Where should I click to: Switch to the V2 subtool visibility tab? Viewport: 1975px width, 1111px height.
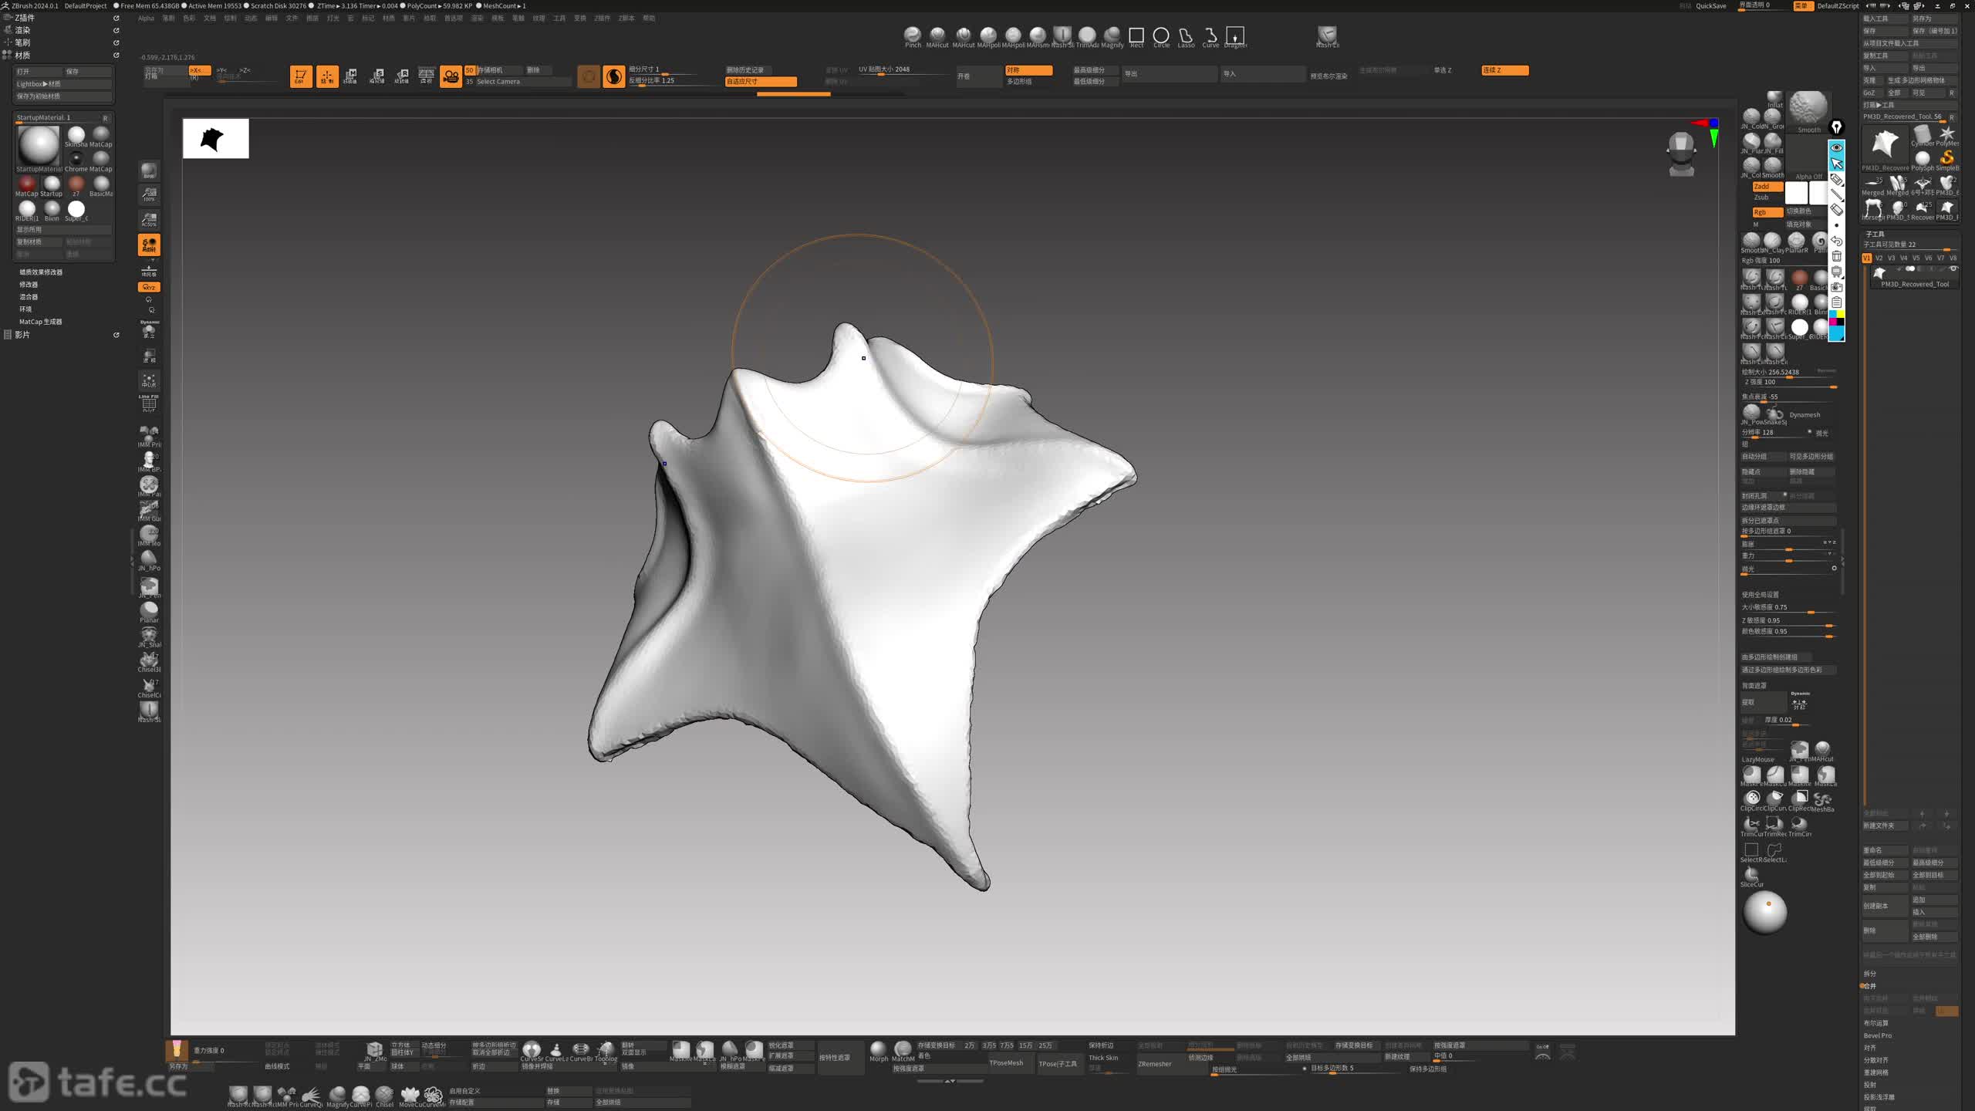[x=1879, y=258]
